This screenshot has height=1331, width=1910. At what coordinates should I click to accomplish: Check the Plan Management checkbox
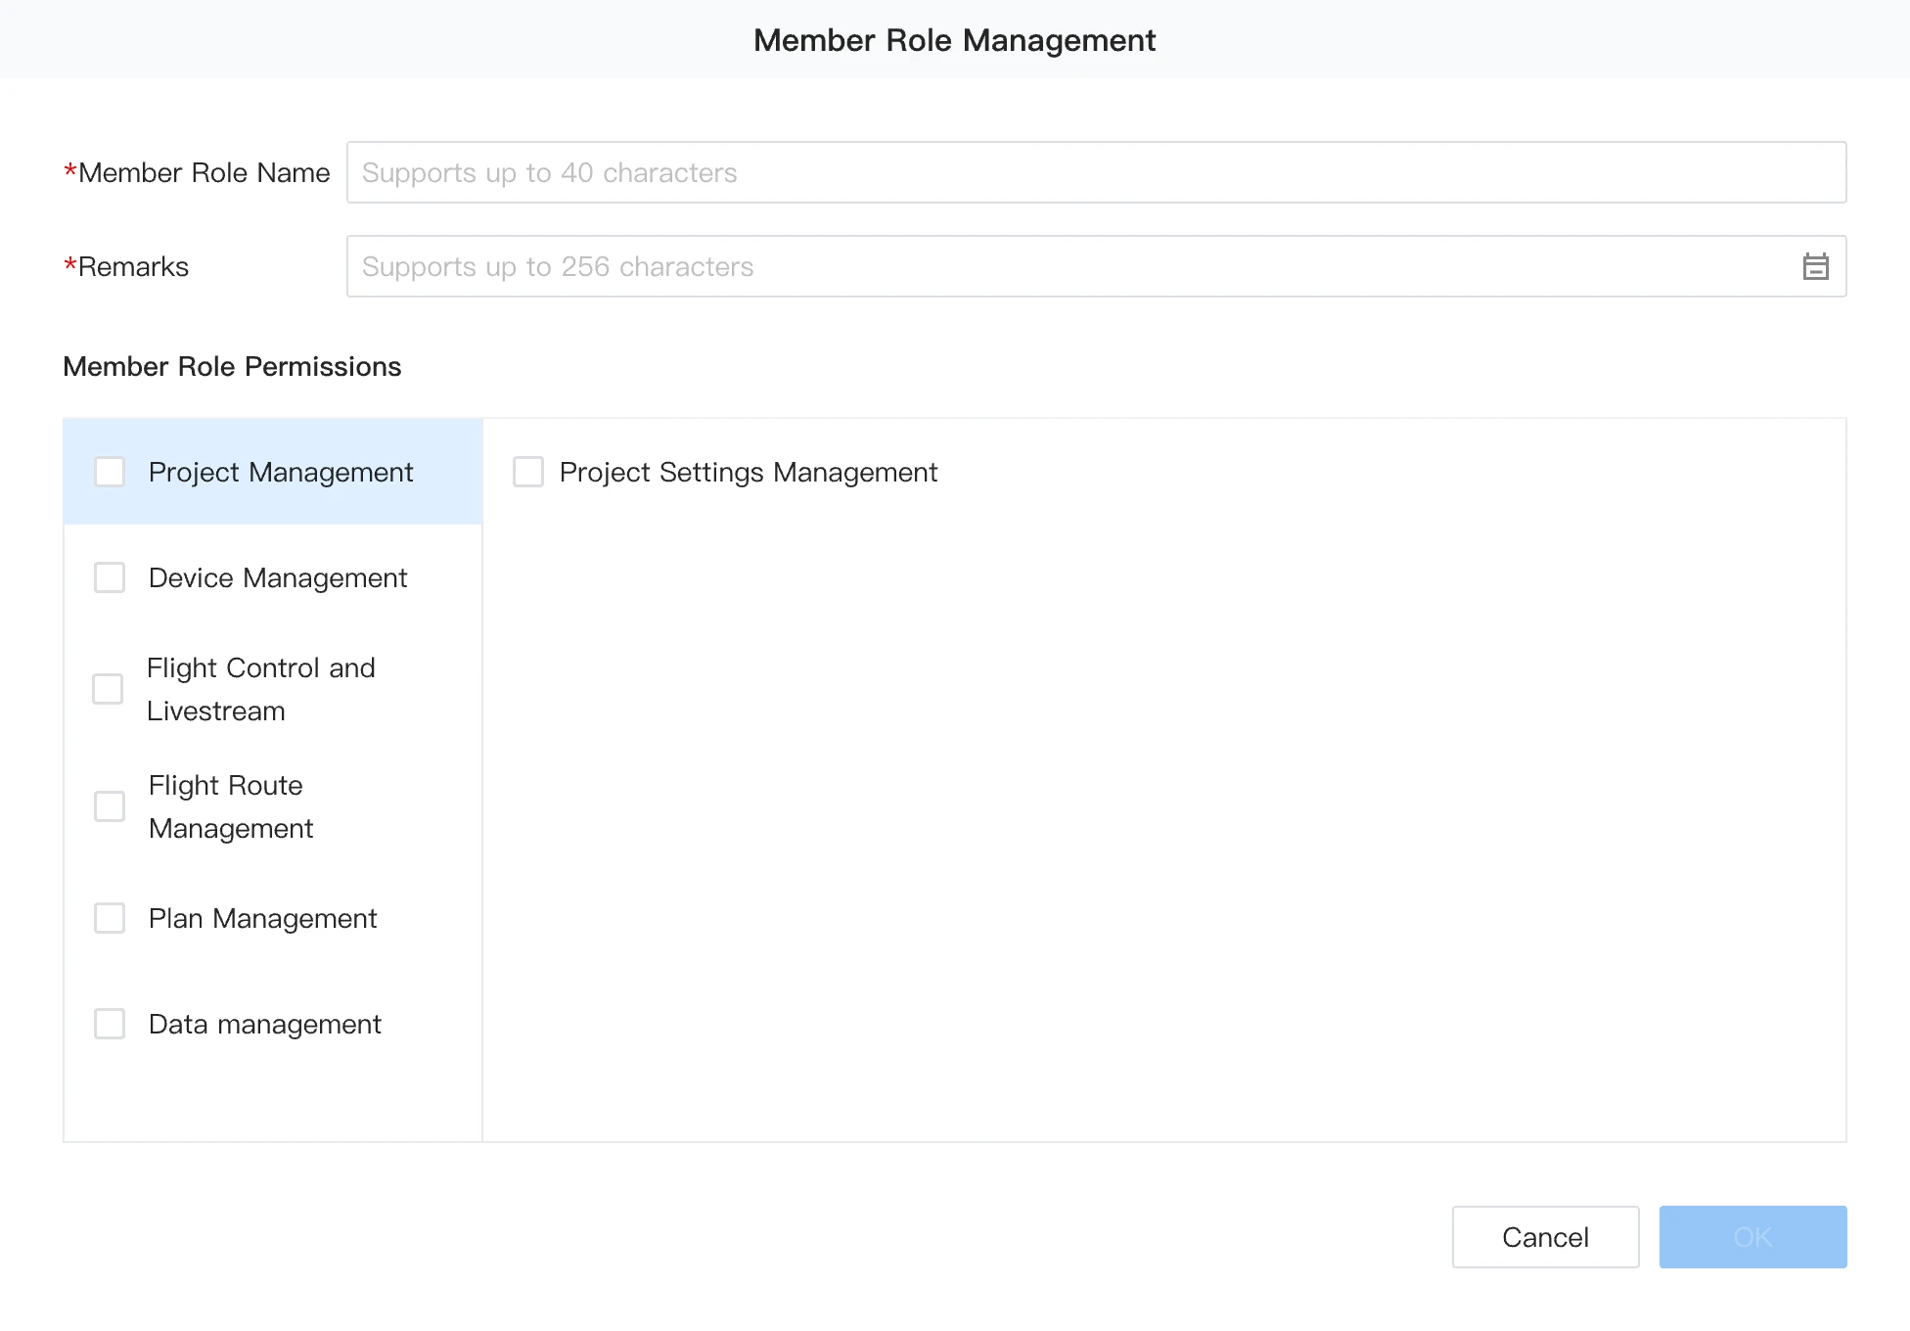tap(110, 918)
